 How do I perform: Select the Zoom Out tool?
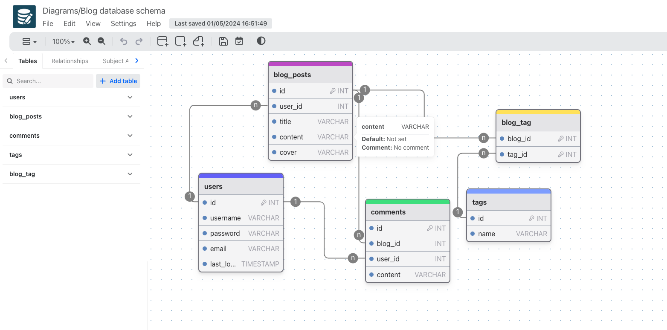101,41
